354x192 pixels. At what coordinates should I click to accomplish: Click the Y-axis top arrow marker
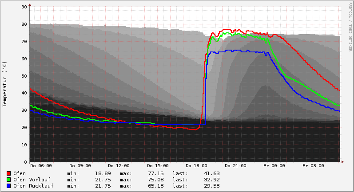click(30, 5)
